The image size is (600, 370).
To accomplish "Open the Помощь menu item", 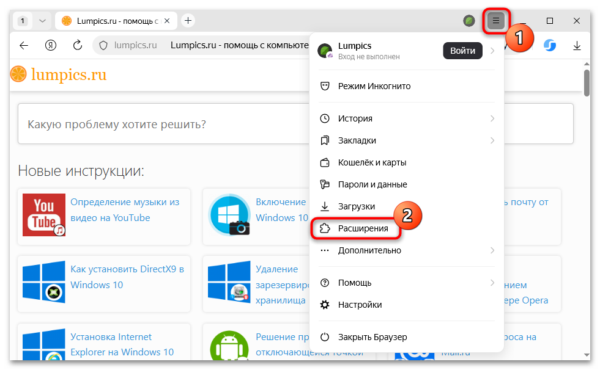I will coord(406,283).
